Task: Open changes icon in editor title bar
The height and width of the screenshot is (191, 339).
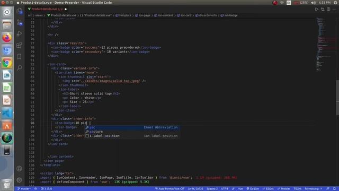Action: pyautogui.click(x=323, y=10)
